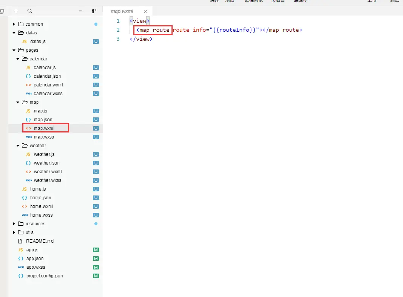Viewport: 403px width, 297px height.
Task: Open app.js file
Action: pos(32,250)
